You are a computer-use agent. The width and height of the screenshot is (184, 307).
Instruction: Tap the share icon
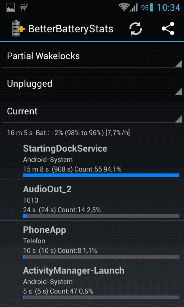click(168, 28)
